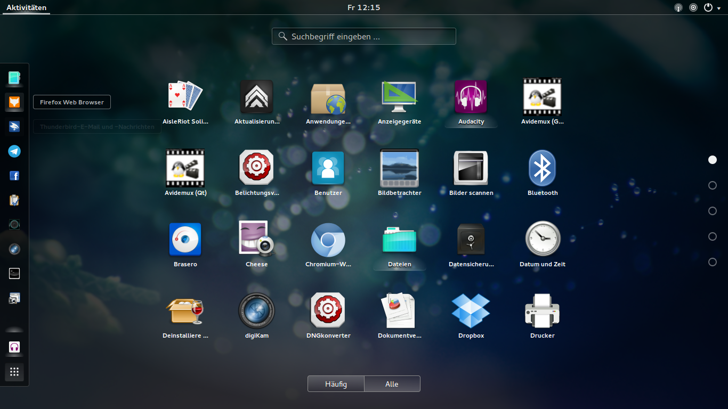Screen dimensions: 728x409
Task: Launch AisleRiot Solitaire card game
Action: tap(185, 97)
